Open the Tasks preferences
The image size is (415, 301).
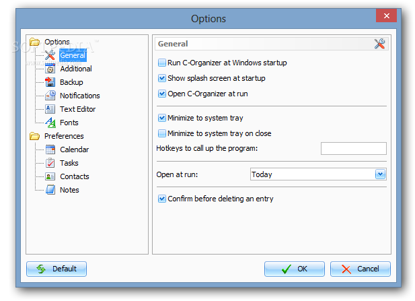coord(69,163)
